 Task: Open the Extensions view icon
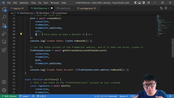click(x=4, y=50)
